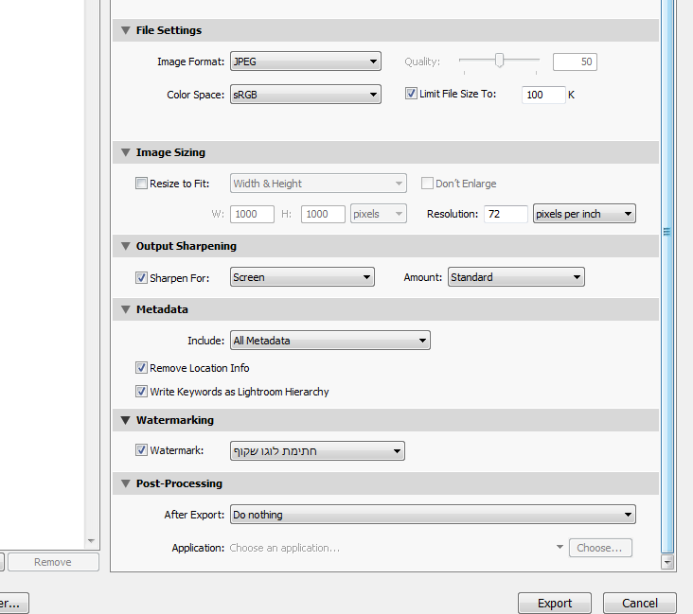Click the H height field
The image size is (693, 614).
tap(323, 214)
